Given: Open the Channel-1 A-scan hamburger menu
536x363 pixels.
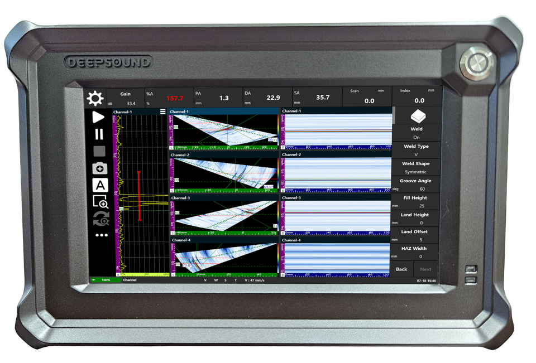Looking at the screenshot, I should coord(162,112).
